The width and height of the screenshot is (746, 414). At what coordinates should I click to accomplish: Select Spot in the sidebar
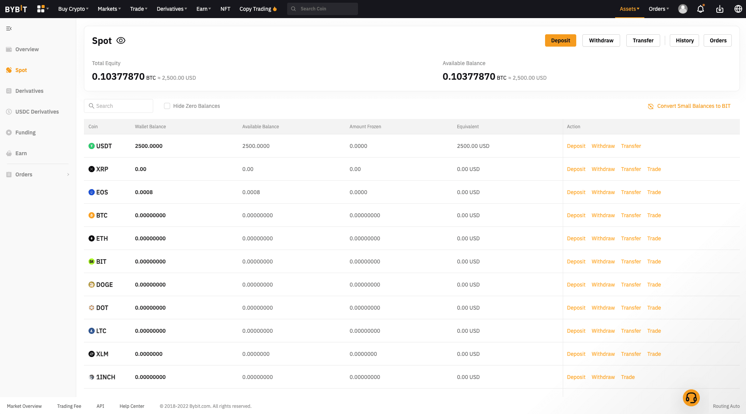point(21,70)
